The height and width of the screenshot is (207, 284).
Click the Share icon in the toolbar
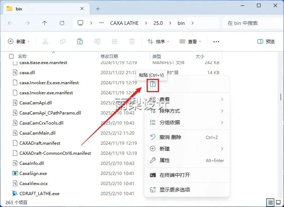(x=115, y=42)
